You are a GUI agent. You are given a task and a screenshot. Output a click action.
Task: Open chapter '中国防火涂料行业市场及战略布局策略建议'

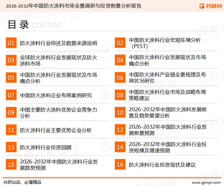coord(168,95)
